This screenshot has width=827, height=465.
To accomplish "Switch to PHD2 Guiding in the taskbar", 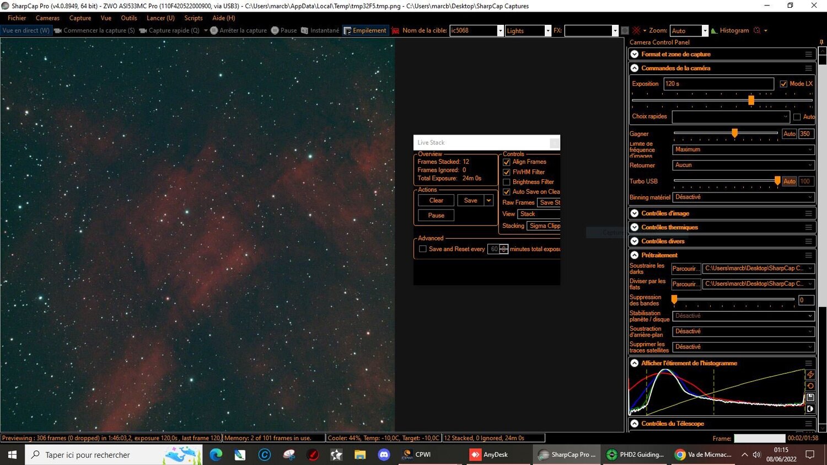I will (x=635, y=455).
